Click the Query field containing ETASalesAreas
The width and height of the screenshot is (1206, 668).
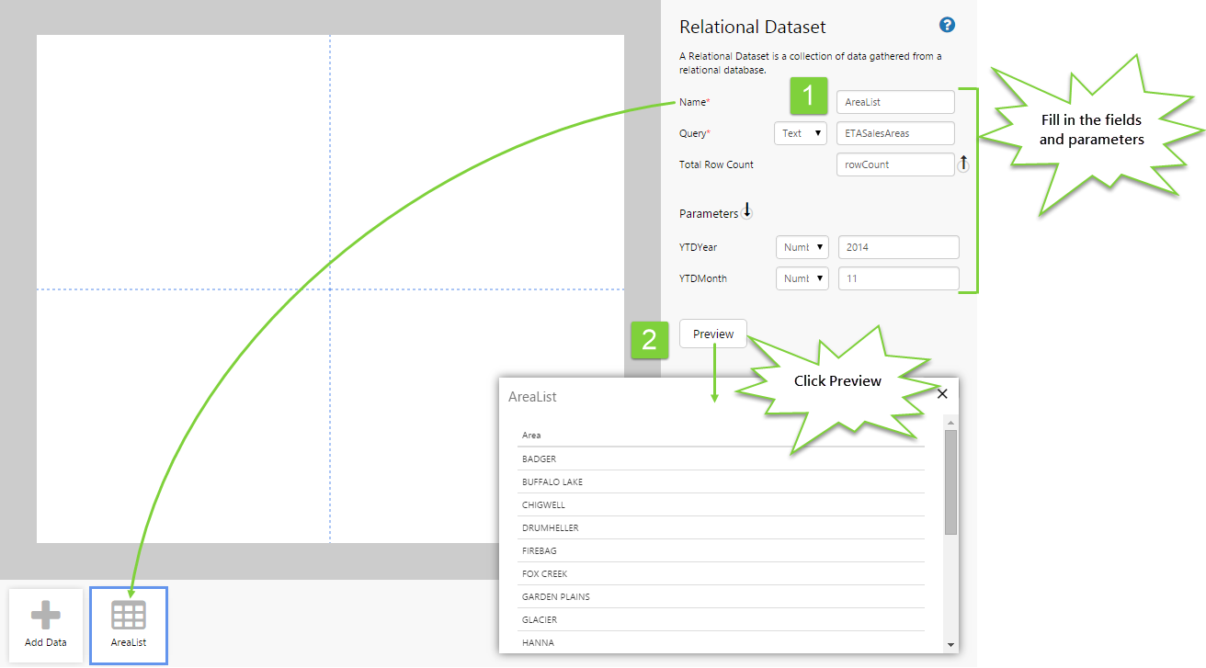(895, 133)
